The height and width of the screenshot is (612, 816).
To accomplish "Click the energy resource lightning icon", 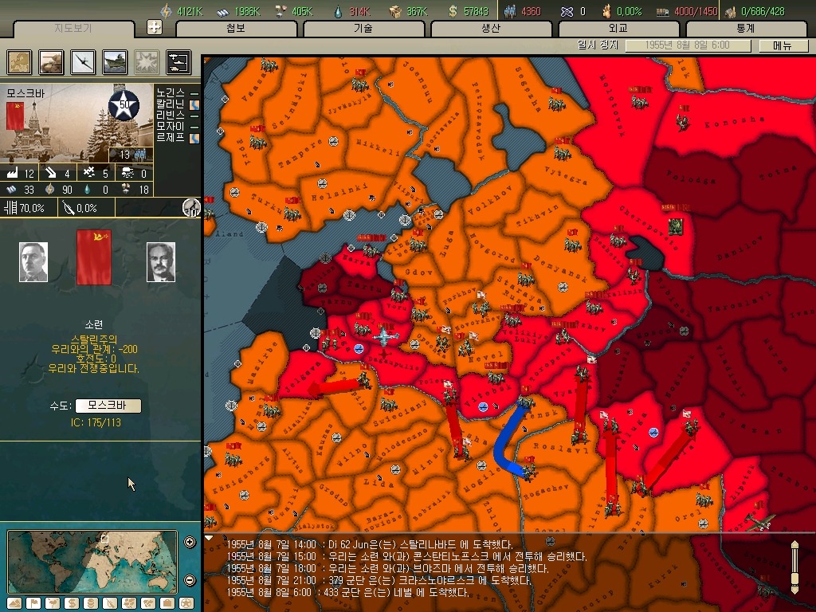I will pos(166,11).
